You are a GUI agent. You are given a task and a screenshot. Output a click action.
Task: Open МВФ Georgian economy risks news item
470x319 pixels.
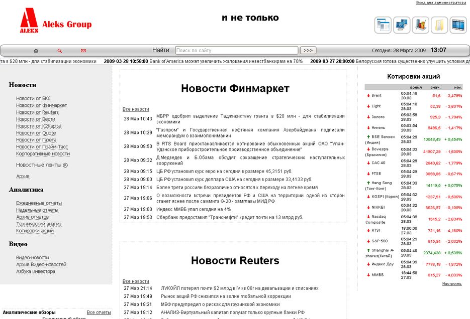click(220, 304)
